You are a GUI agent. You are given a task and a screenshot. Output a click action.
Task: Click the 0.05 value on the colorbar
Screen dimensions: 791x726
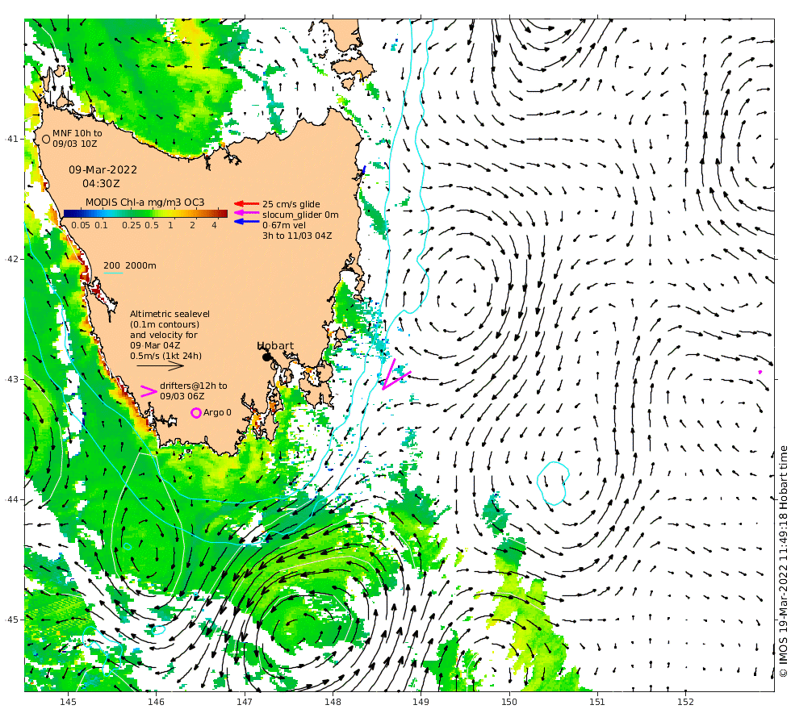pos(81,225)
